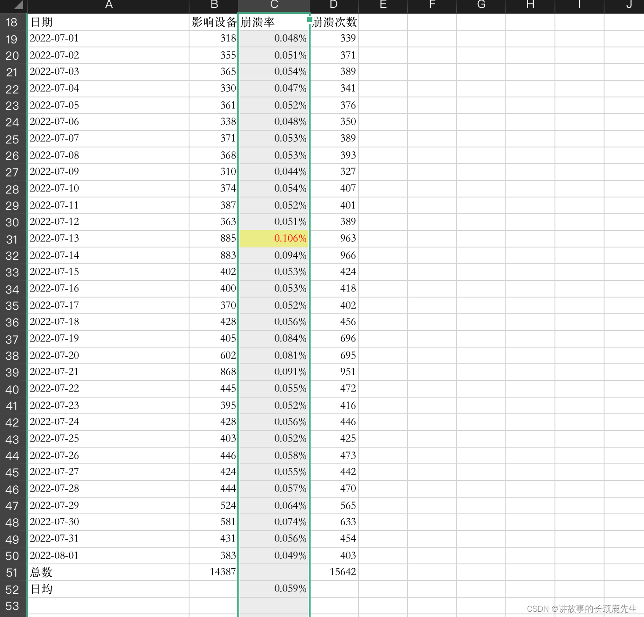Select cell with value 602
The image size is (644, 617).
click(x=214, y=355)
